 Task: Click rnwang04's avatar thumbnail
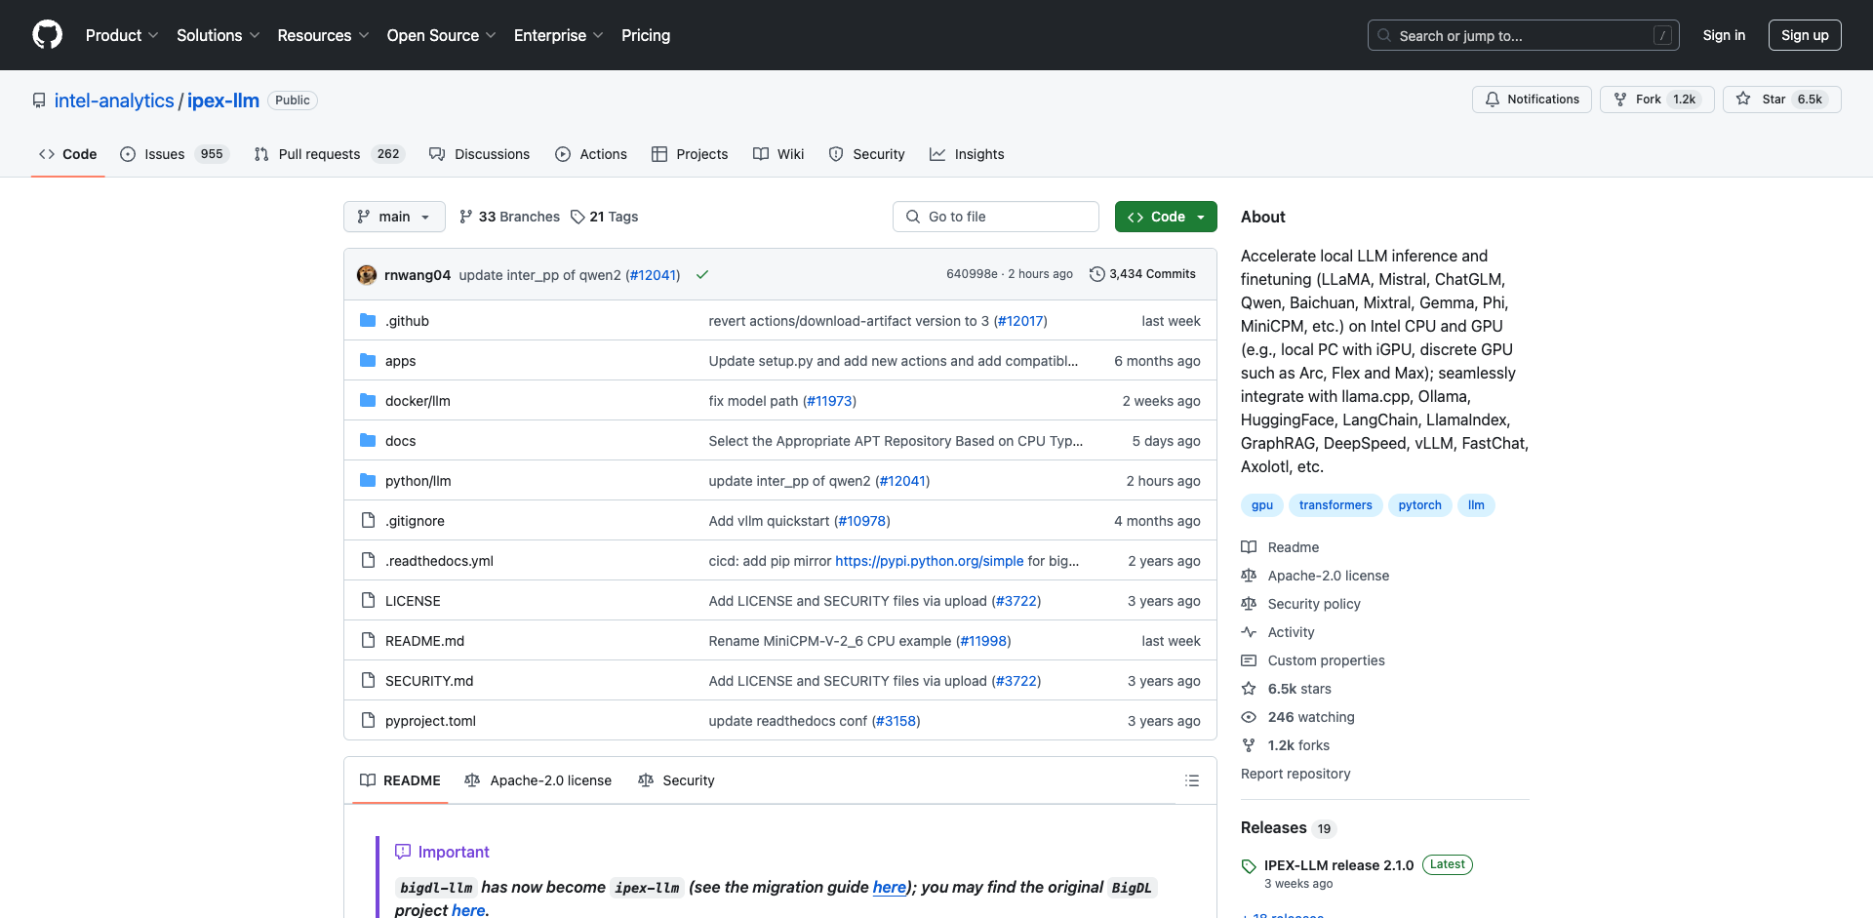[367, 275]
